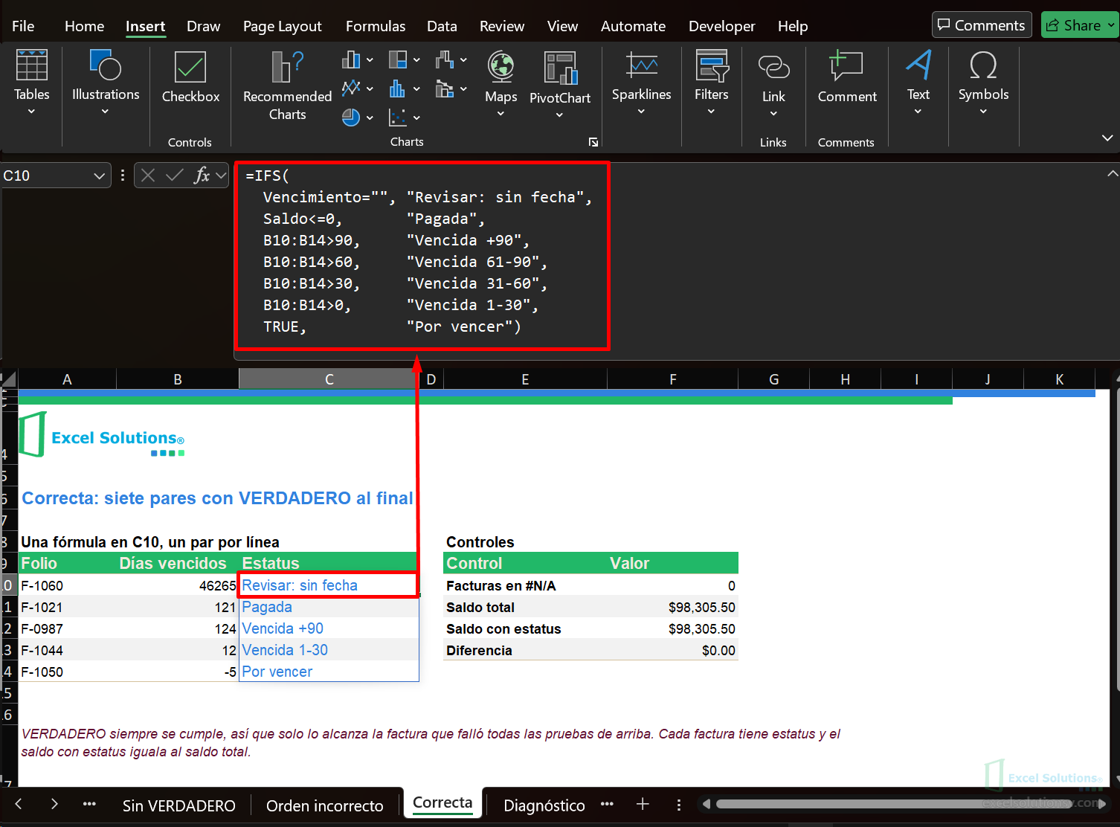Insert a line or area chart

tap(357, 89)
